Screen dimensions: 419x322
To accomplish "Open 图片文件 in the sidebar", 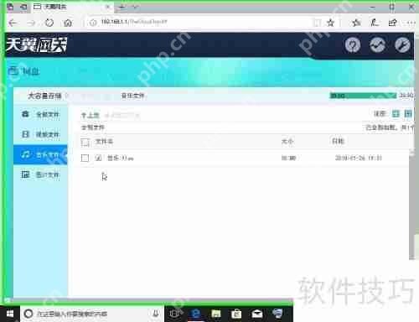I will 41,175.
